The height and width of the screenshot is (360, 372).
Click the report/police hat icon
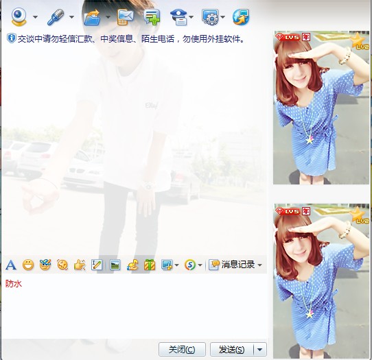[x=179, y=17]
